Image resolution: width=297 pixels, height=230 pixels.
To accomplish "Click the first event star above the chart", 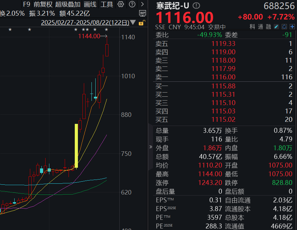I will pos(10,30).
